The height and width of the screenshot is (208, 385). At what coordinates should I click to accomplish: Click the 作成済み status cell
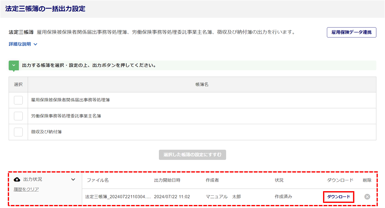tap(283, 197)
